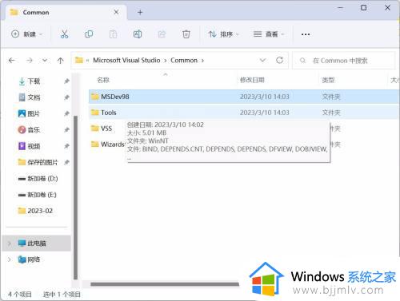Click the Copy icon in toolbar
Image resolution: width=400 pixels, height=301 pixels.
[89, 34]
